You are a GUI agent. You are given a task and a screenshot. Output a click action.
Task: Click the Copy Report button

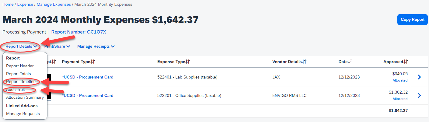coord(412,20)
